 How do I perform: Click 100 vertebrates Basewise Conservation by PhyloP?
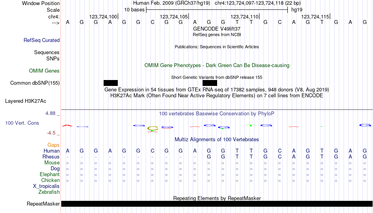[217, 114]
